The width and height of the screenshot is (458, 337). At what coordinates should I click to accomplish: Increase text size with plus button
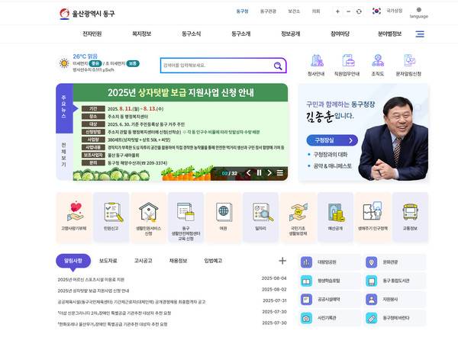(337, 11)
